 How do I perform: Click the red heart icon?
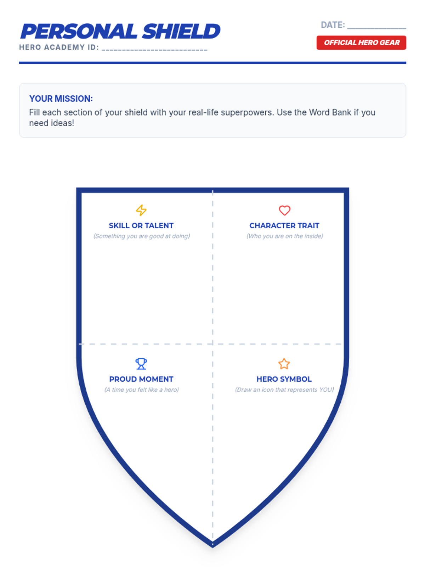284,210
